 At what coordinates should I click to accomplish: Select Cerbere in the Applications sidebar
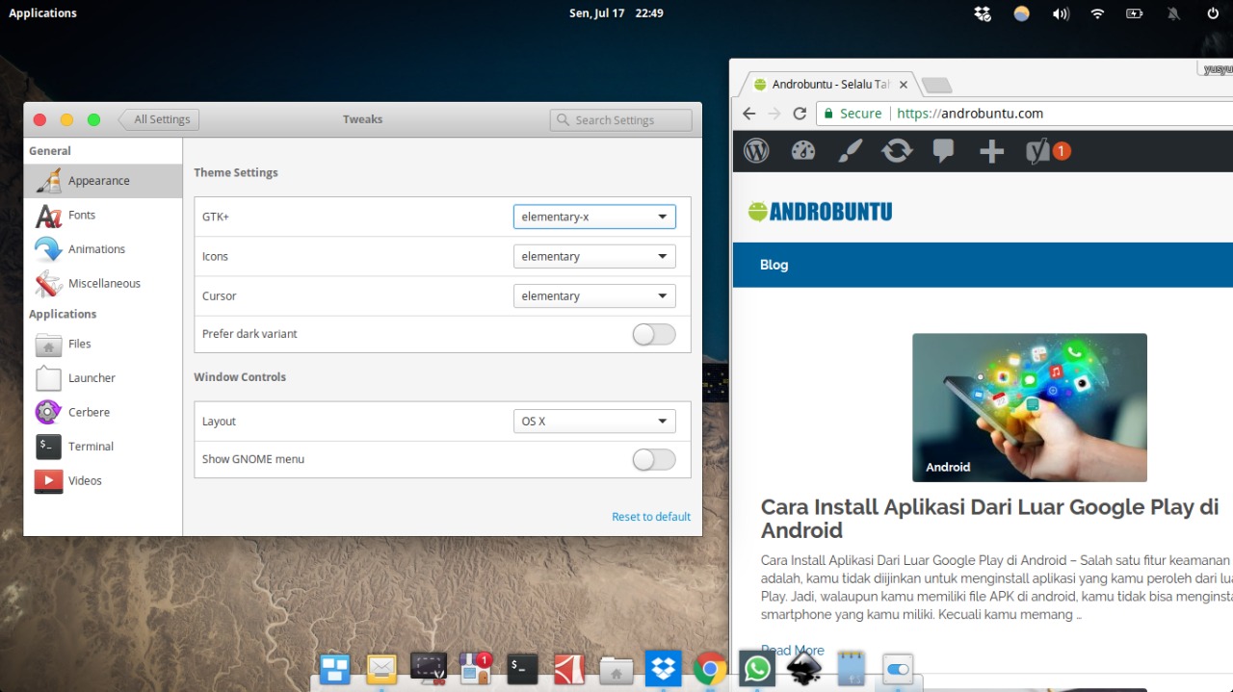[89, 412]
